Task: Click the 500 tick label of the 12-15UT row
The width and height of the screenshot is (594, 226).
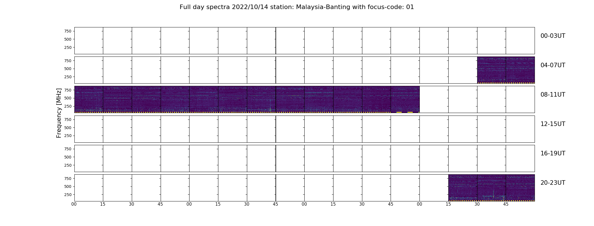Action: pyautogui.click(x=68, y=128)
